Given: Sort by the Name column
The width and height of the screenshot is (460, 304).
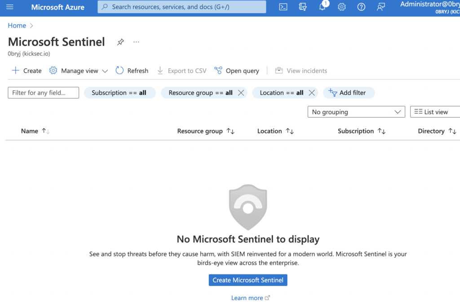Looking at the screenshot, I should coord(35,131).
